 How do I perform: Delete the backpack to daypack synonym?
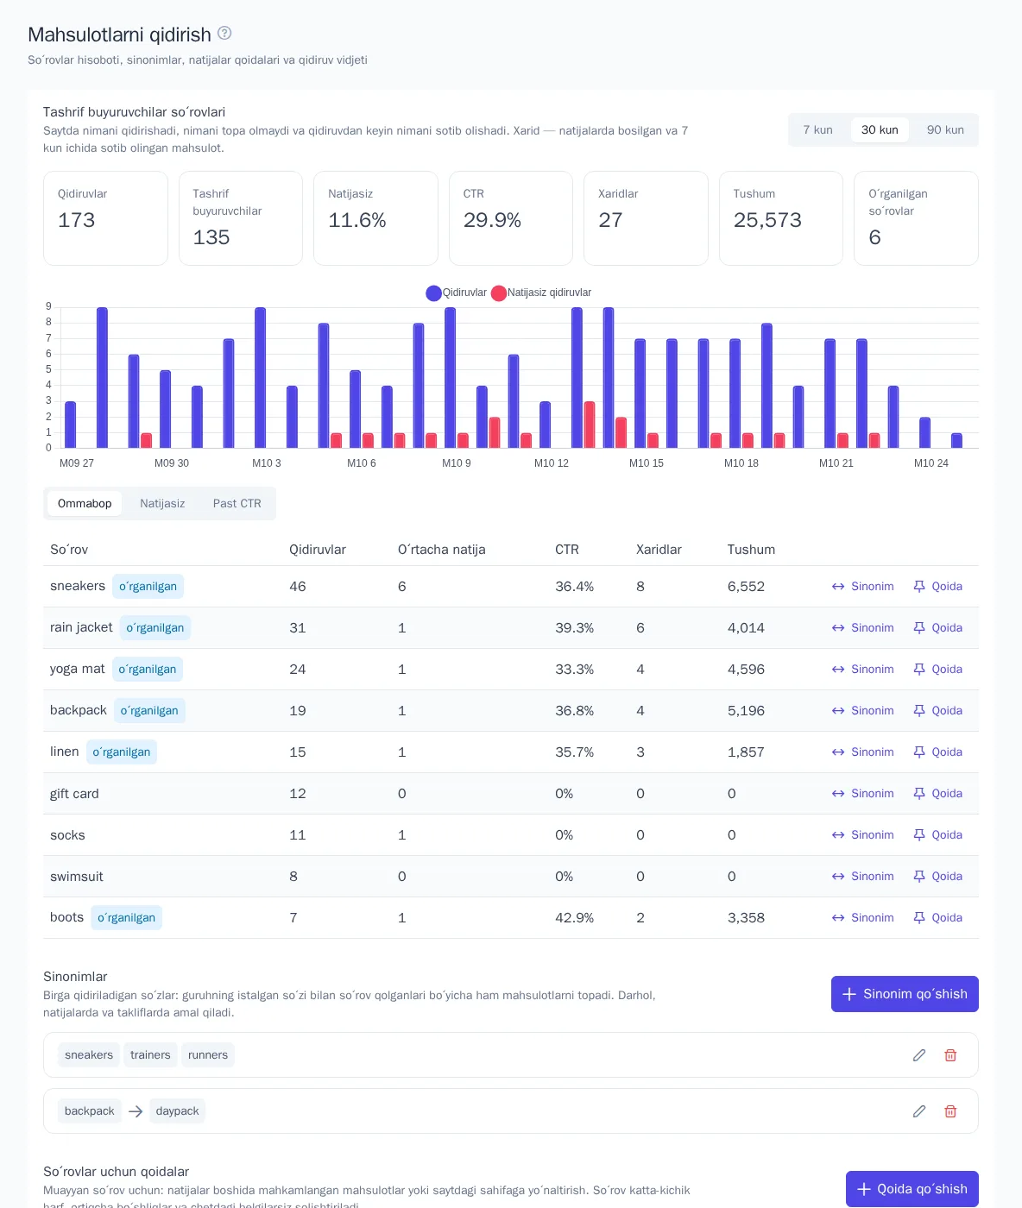[x=950, y=1111]
